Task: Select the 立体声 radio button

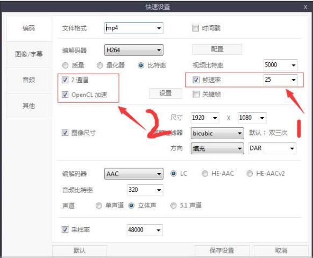Action: pos(131,205)
